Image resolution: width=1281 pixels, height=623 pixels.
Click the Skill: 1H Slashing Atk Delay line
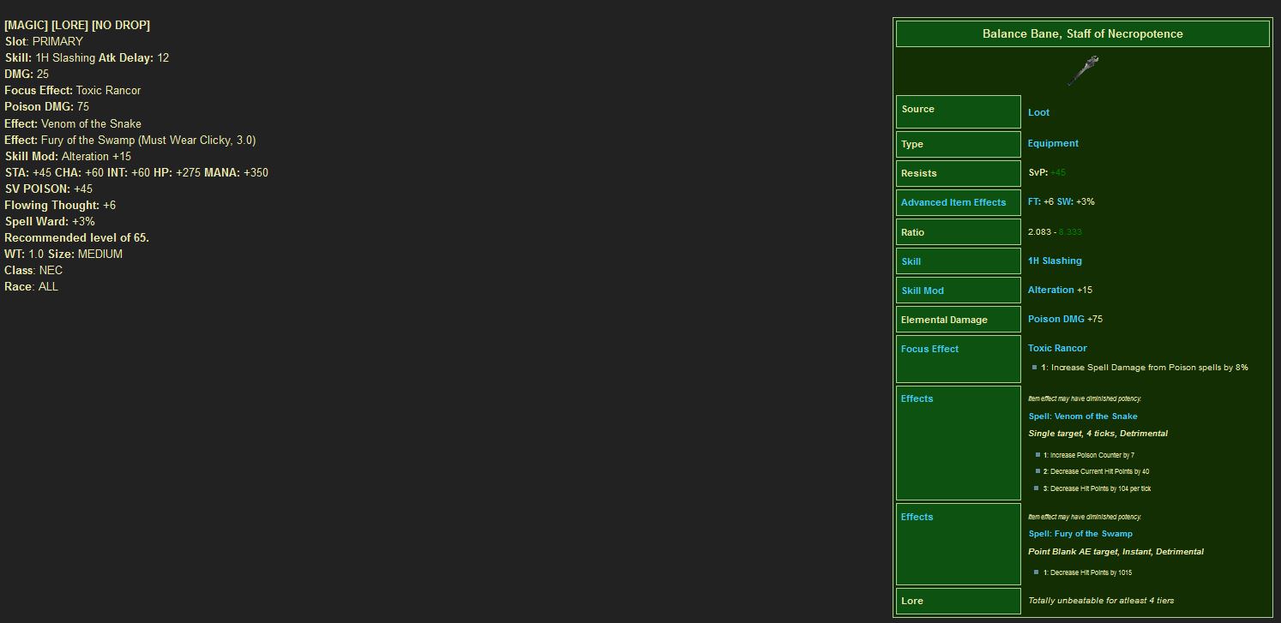click(87, 57)
